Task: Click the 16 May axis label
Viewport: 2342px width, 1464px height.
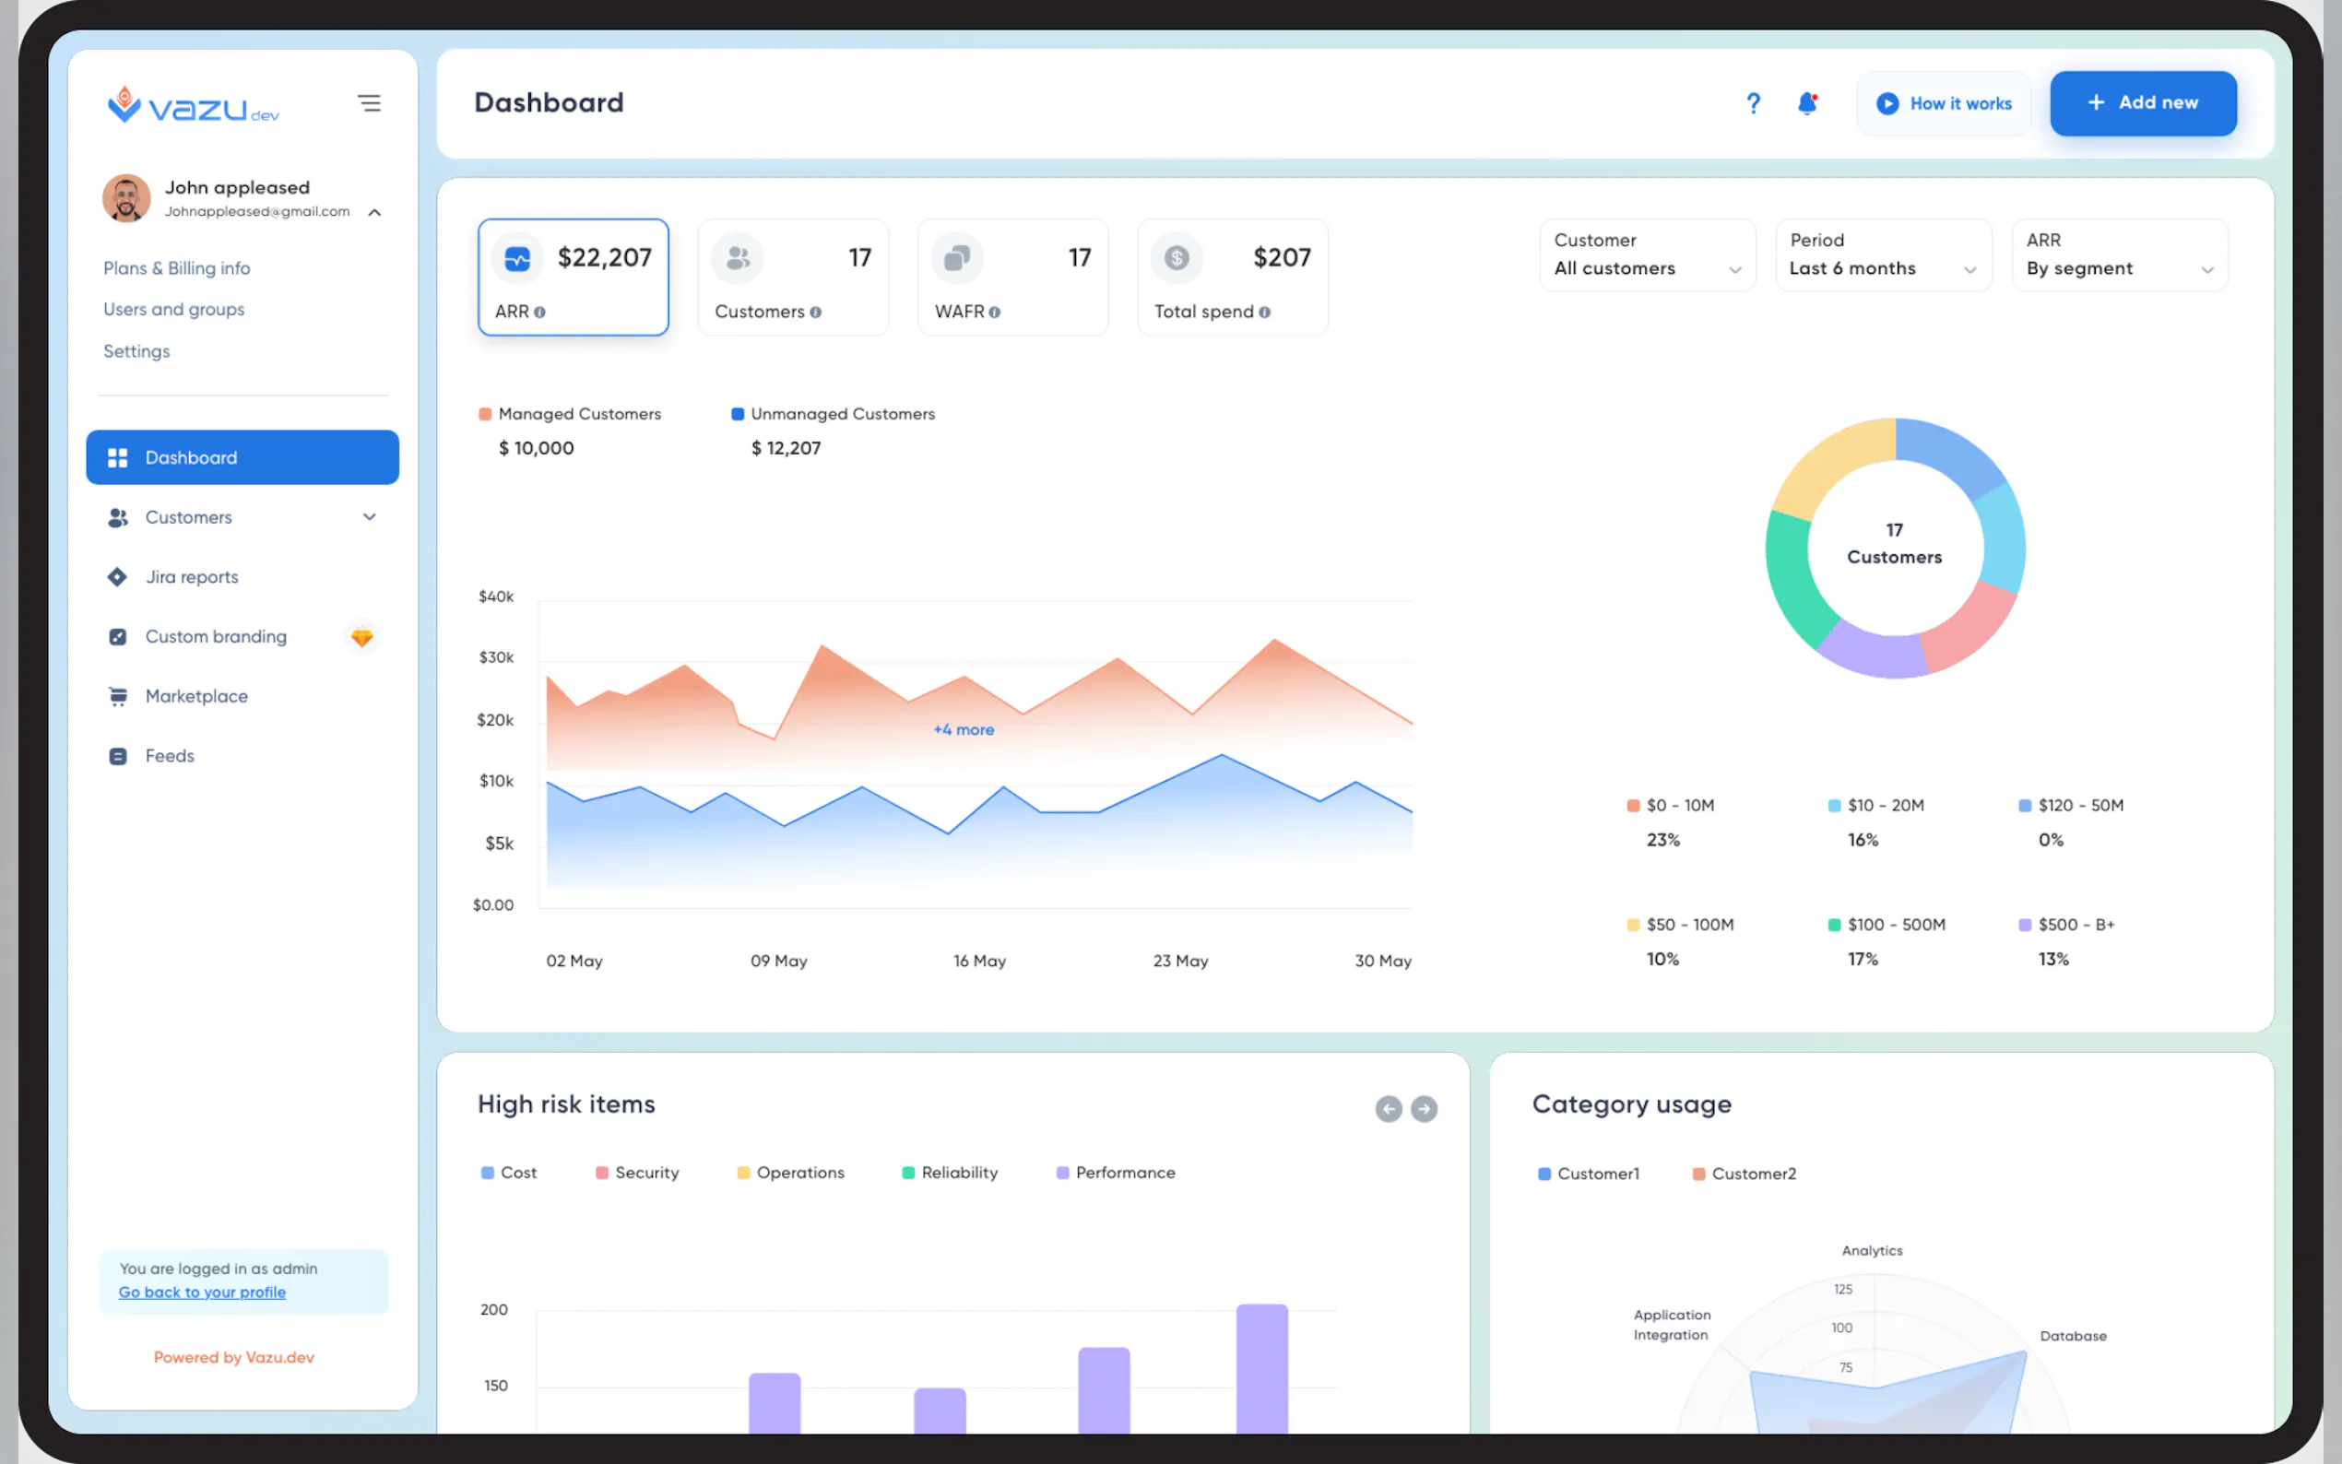Action: [980, 961]
